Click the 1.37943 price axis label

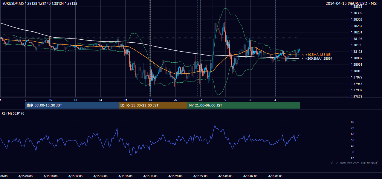(x=356, y=84)
